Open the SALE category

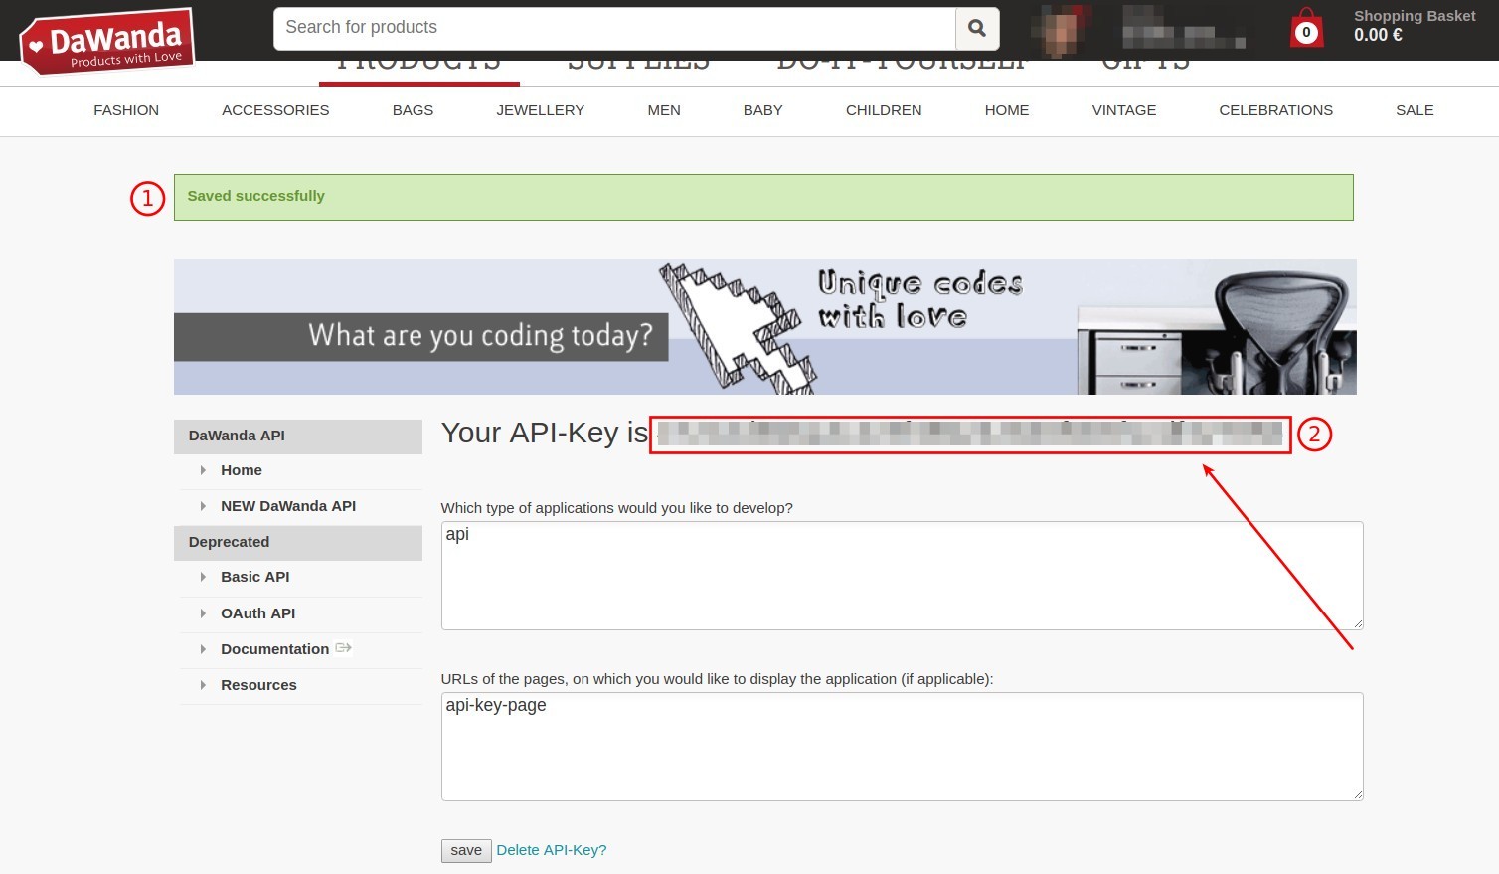pos(1415,110)
